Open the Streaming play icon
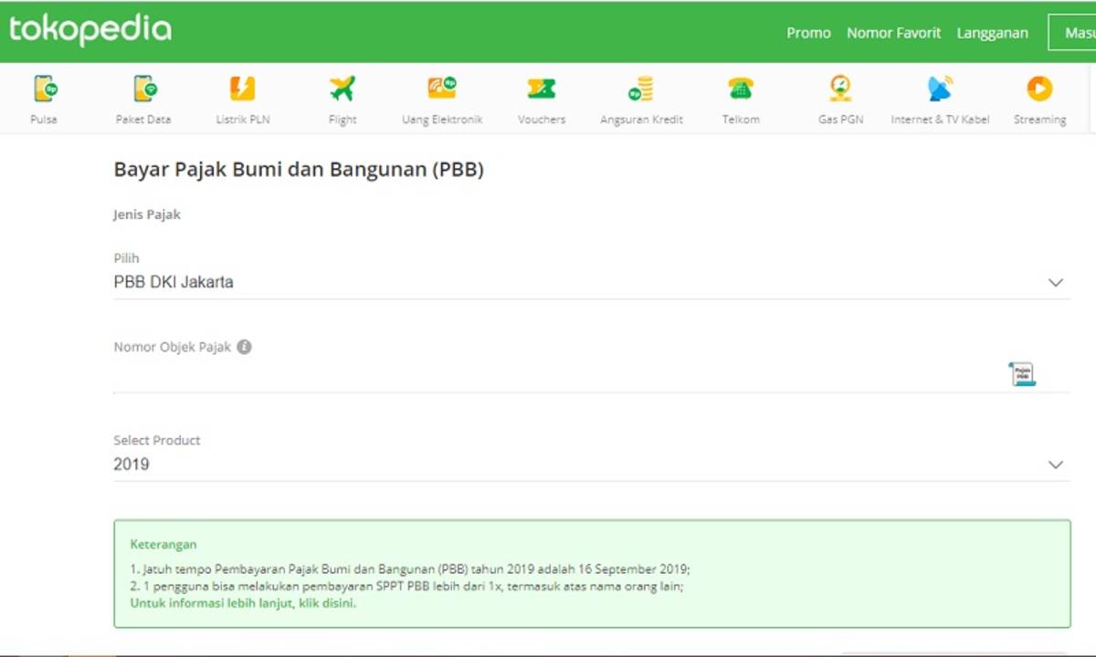The height and width of the screenshot is (657, 1096). [x=1039, y=89]
